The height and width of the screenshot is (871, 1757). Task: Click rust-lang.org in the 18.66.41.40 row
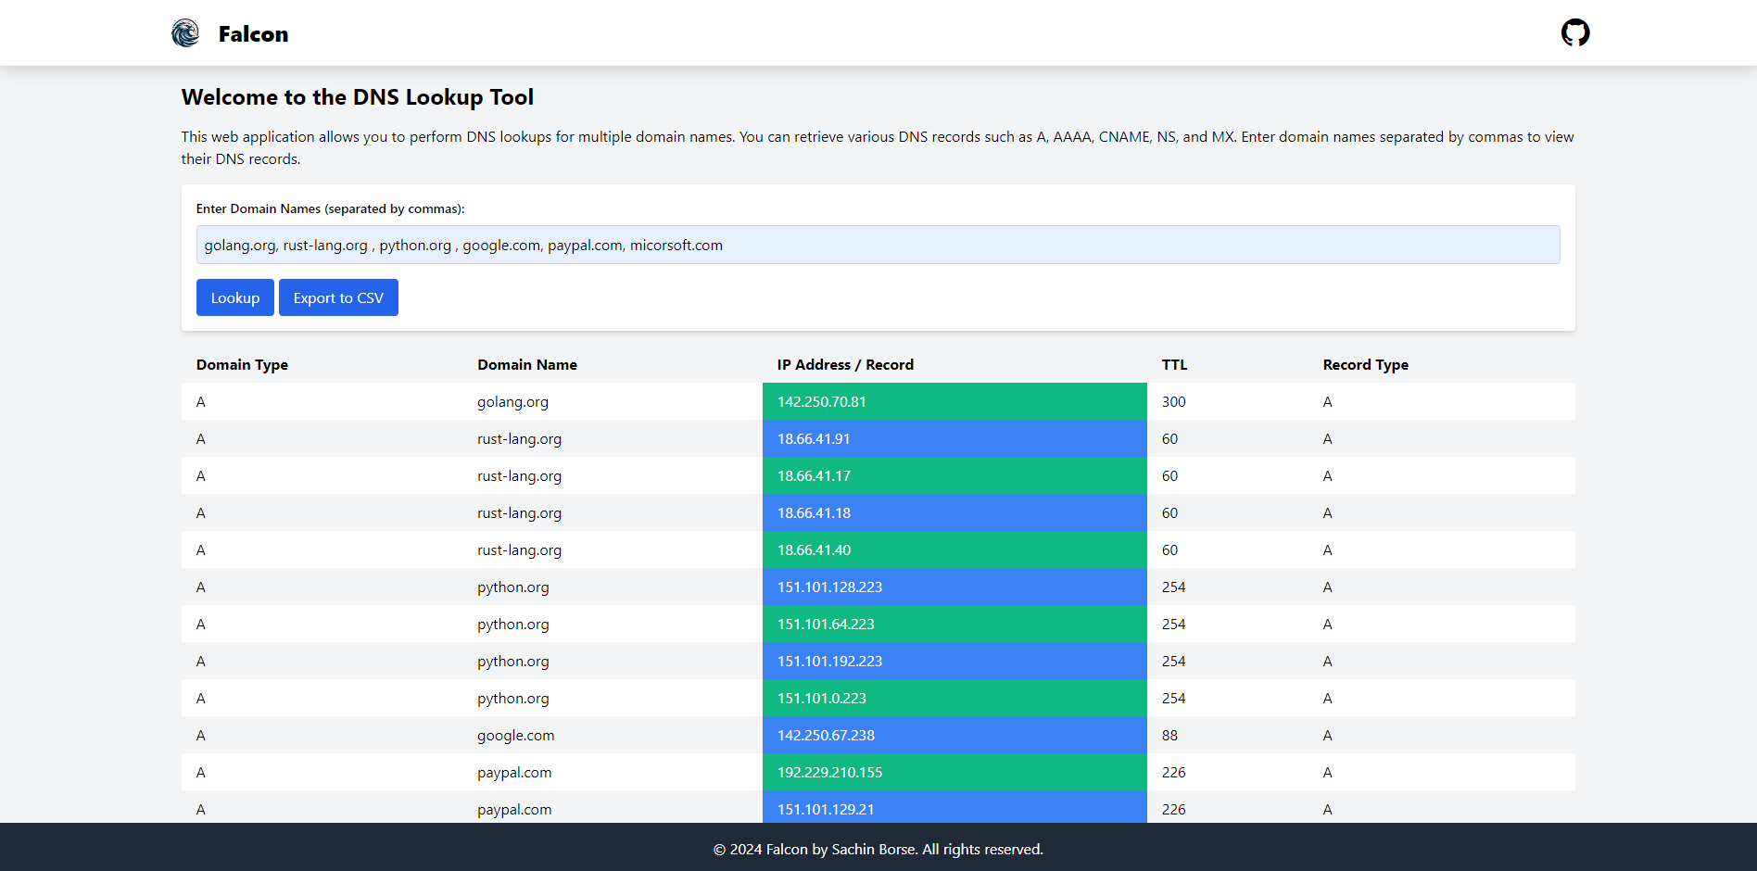(519, 550)
